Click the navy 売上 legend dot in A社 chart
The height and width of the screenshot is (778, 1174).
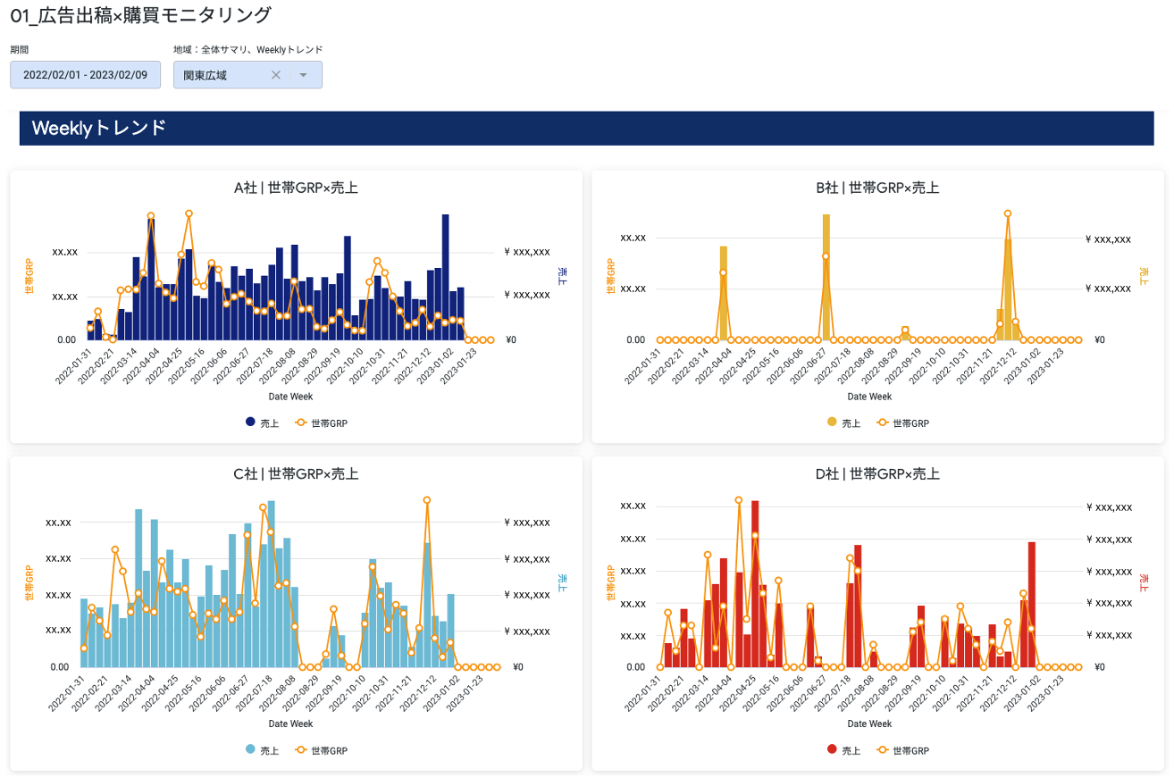tap(250, 422)
